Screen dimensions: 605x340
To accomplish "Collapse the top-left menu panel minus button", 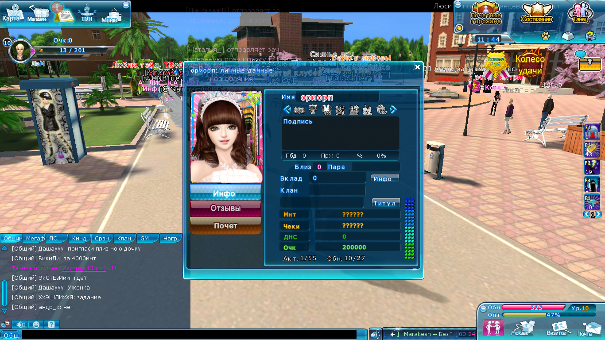I will (x=126, y=4).
